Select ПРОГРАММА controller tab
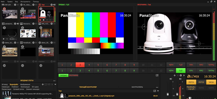217x99 pixels. click(74, 75)
